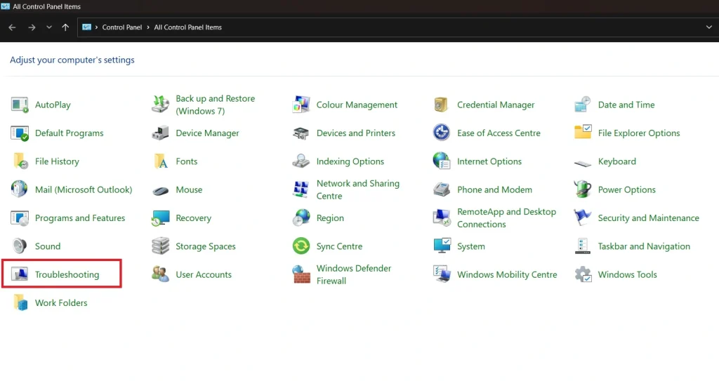
Task: Open the Keyboard link text
Action: 616,161
